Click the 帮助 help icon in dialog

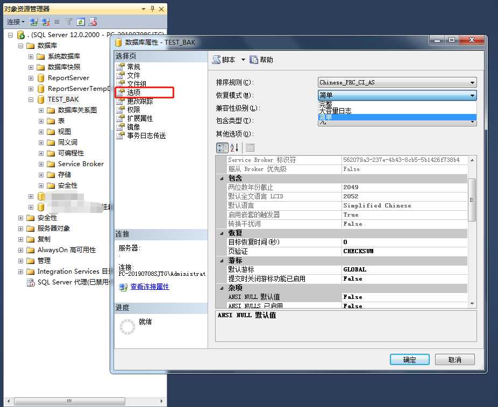tap(254, 60)
